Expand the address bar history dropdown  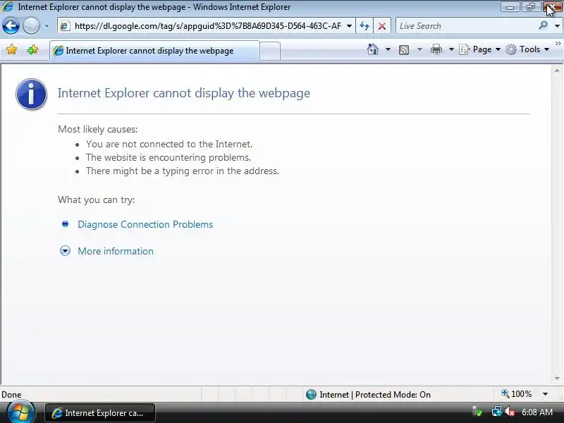point(349,26)
